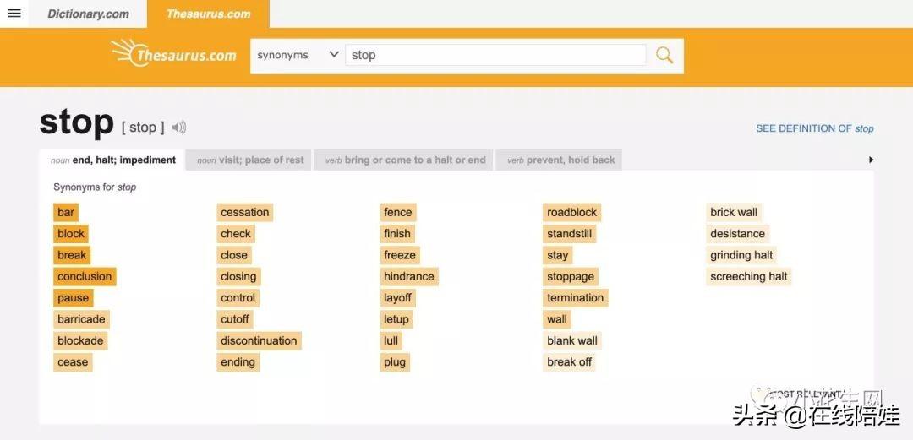Select the synonym 'roadblock'
The width and height of the screenshot is (913, 440).
[x=571, y=212]
